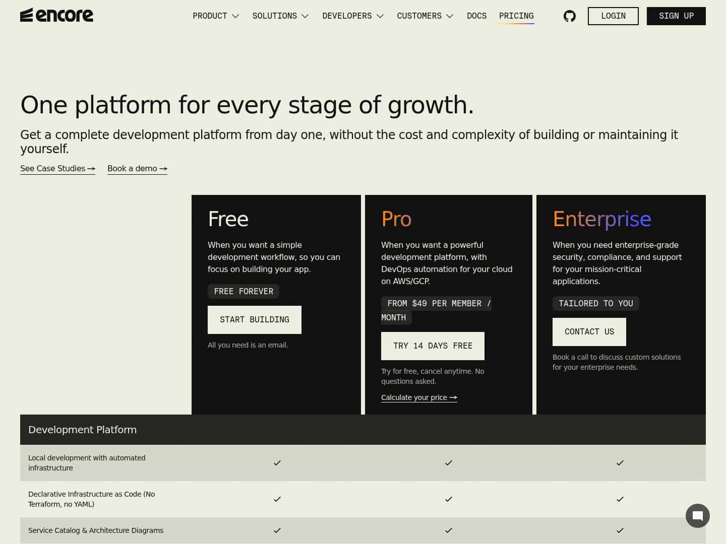Open the chat support widget
This screenshot has width=726, height=544.
click(698, 516)
